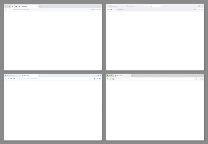
Task: Open the three-dot menu in bottom-right browser
Action: pos(202,79)
